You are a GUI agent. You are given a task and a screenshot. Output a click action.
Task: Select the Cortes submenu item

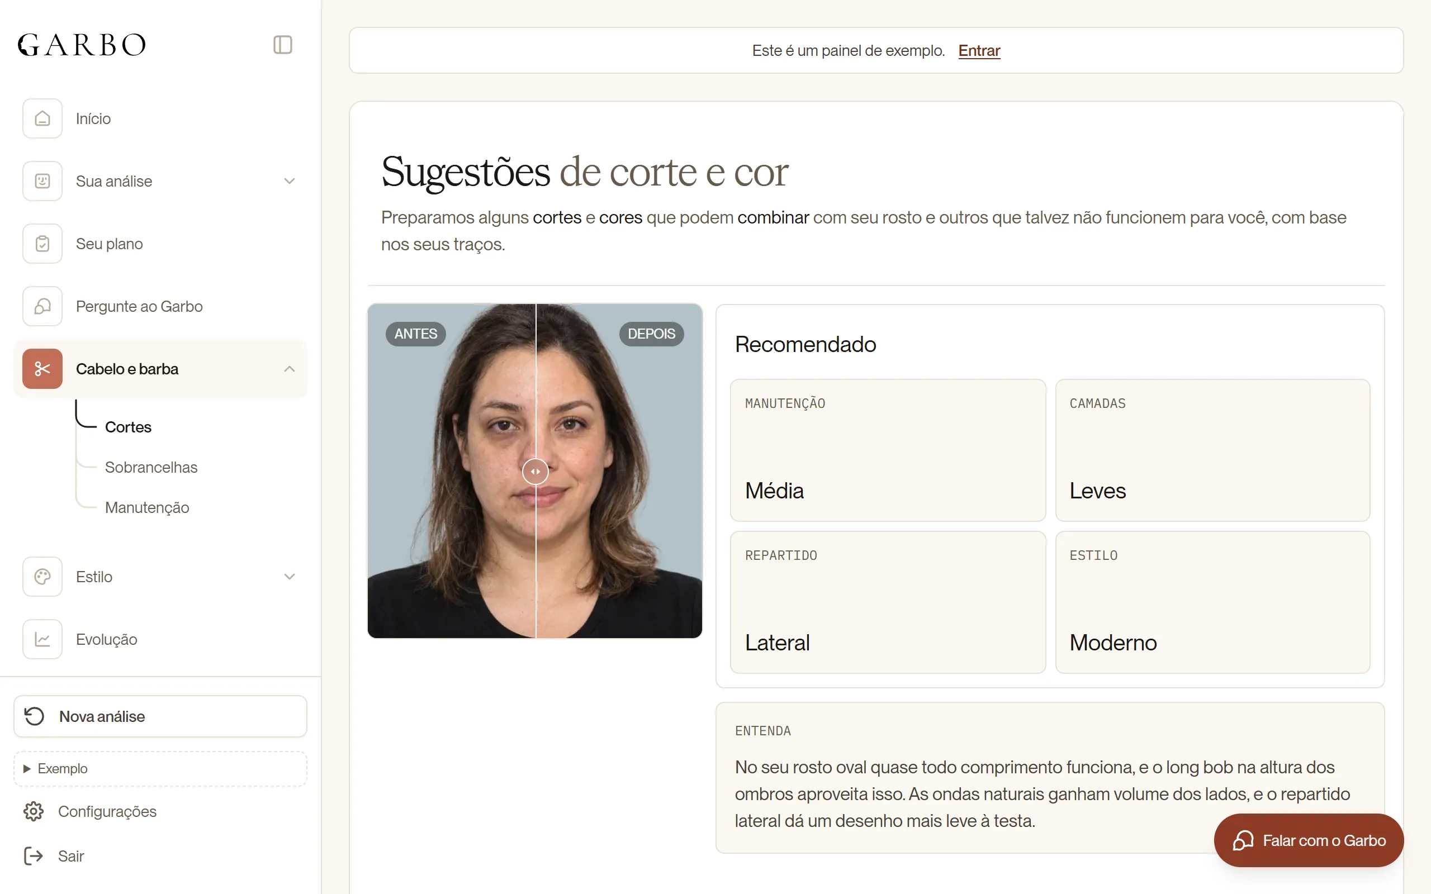coord(127,427)
